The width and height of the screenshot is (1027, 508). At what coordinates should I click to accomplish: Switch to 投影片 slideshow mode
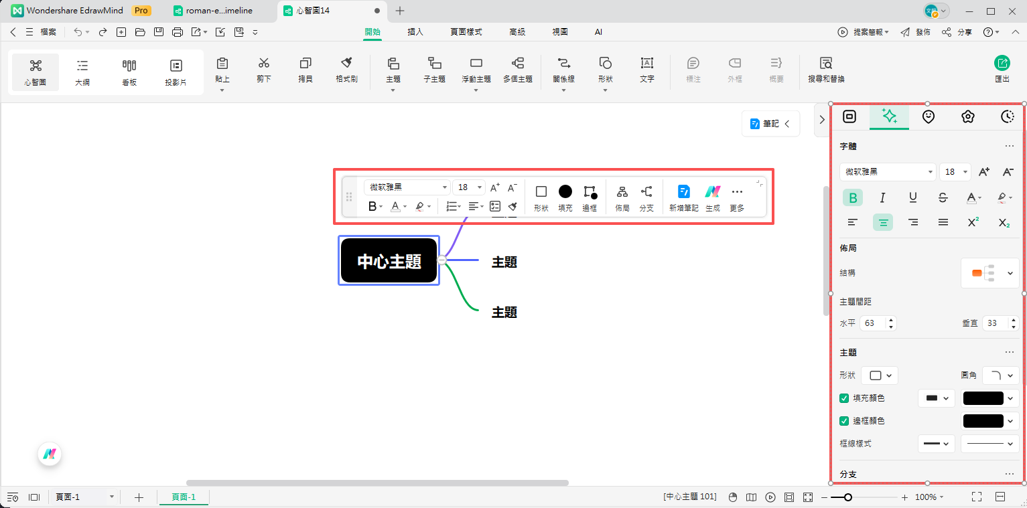[x=176, y=72]
